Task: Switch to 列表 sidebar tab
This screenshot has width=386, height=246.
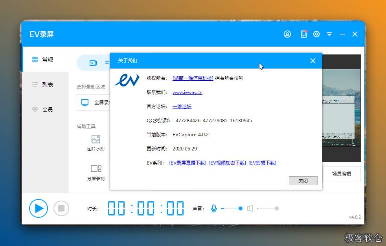Action: click(x=45, y=84)
